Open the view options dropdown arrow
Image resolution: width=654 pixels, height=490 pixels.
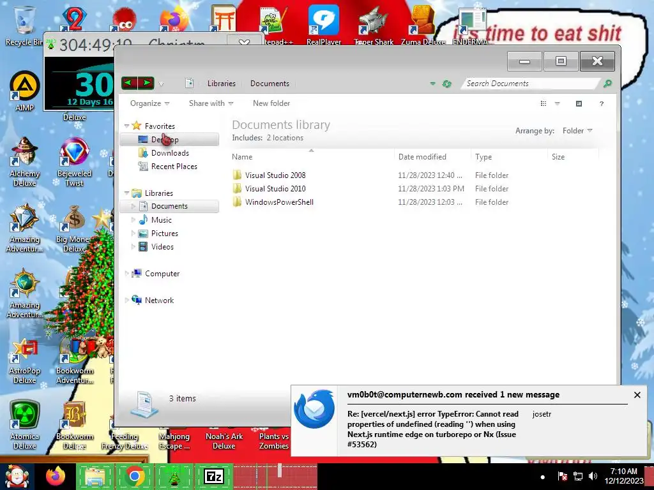click(557, 103)
